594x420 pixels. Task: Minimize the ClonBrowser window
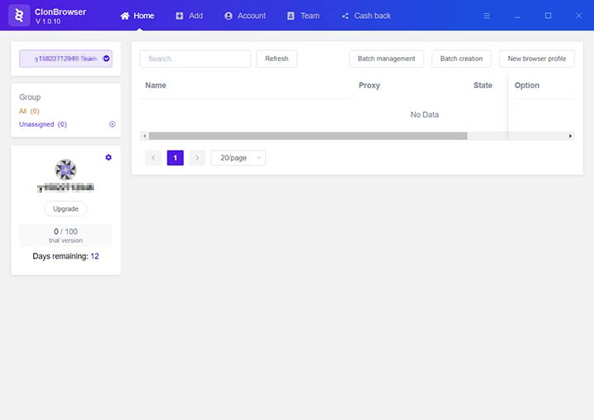click(517, 16)
